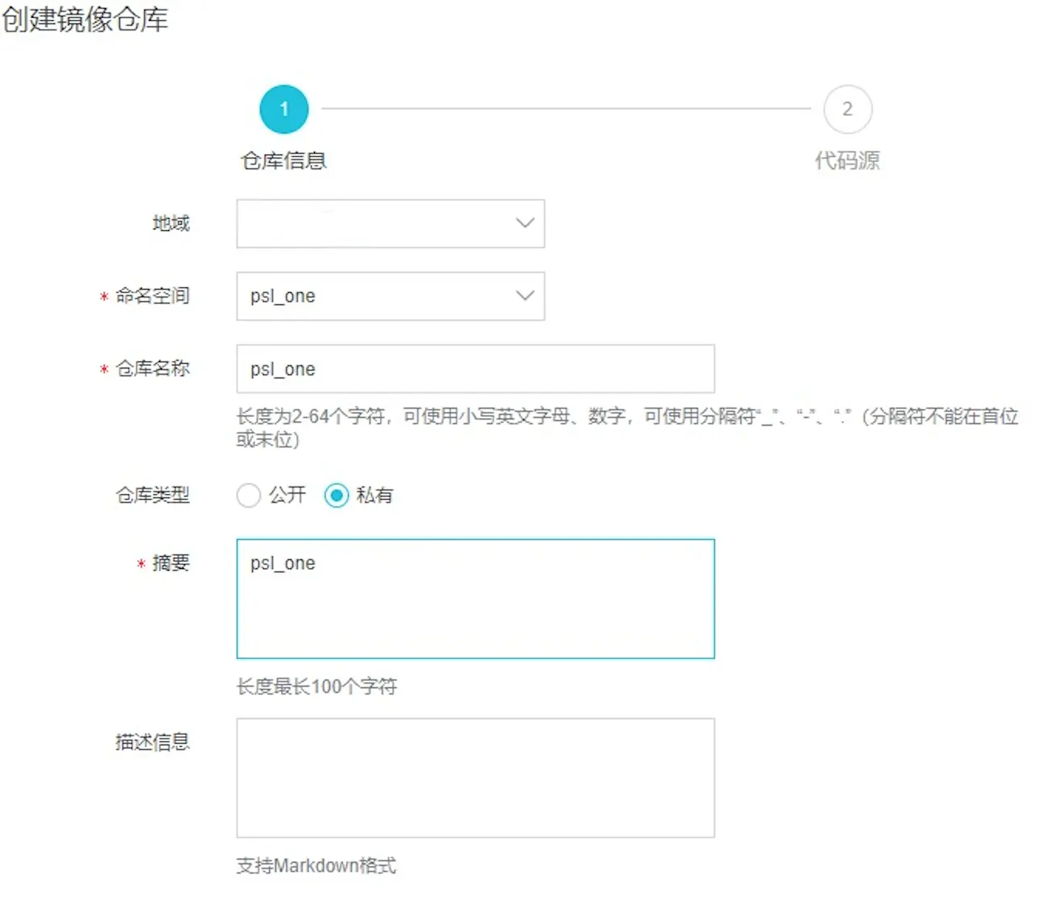Click the 仓库类型 field label
The height and width of the screenshot is (903, 1042).
click(x=153, y=495)
